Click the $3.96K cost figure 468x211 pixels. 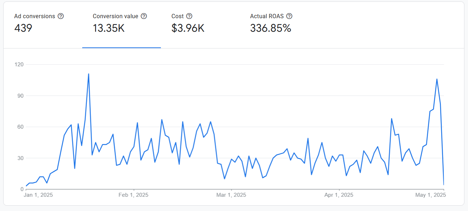(188, 28)
